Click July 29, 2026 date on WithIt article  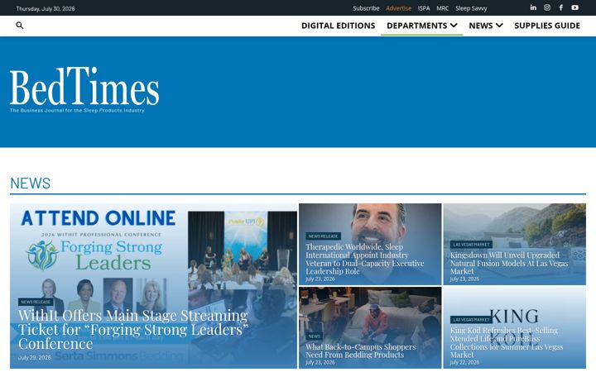[35, 358]
